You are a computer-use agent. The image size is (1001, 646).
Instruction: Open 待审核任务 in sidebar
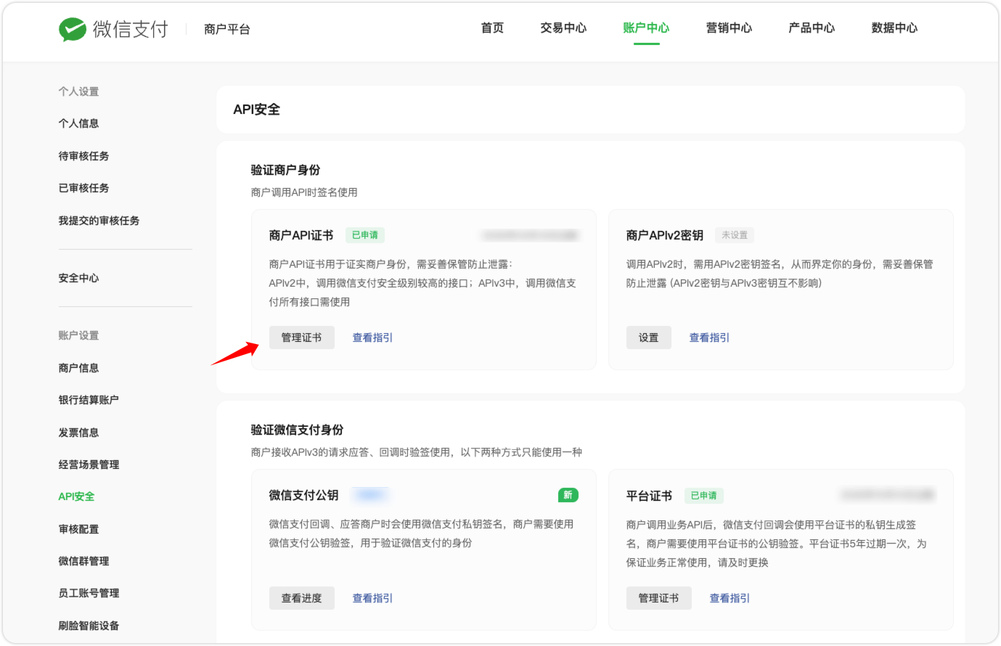(83, 156)
